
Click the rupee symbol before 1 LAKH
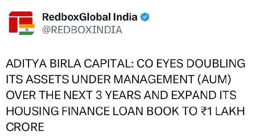coord(204,111)
